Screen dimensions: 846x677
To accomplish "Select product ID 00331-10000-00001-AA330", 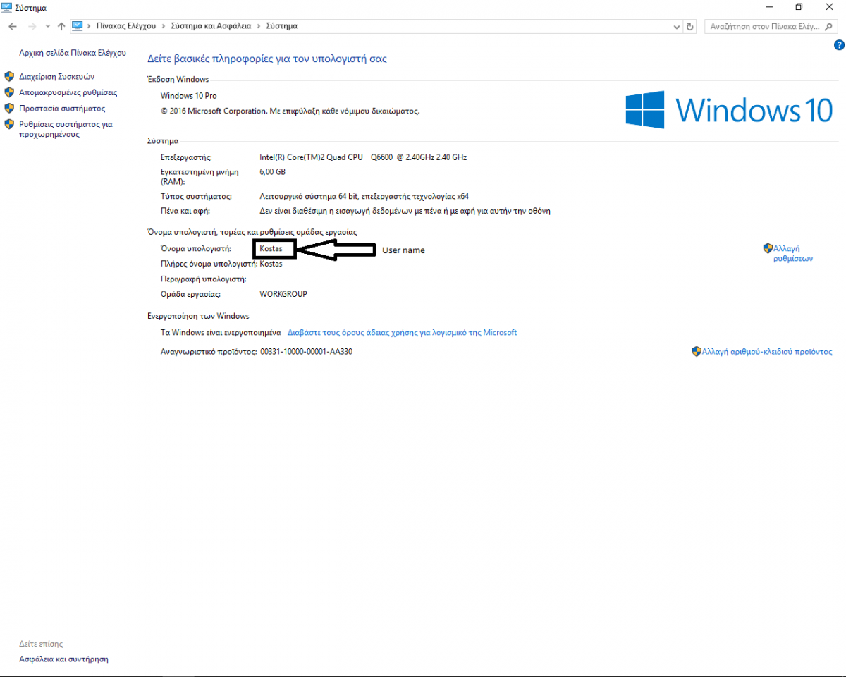I will [x=306, y=351].
